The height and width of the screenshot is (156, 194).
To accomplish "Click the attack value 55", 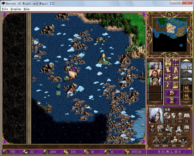I will pos(167,121).
